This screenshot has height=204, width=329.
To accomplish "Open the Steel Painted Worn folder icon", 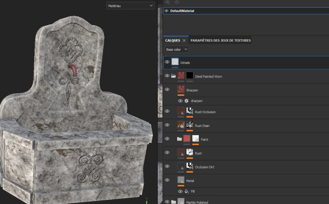I will 174,76.
